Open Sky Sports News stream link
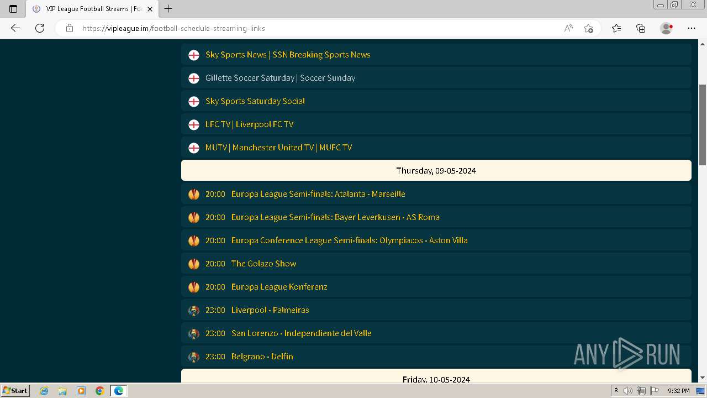The image size is (707, 398). pyautogui.click(x=288, y=55)
